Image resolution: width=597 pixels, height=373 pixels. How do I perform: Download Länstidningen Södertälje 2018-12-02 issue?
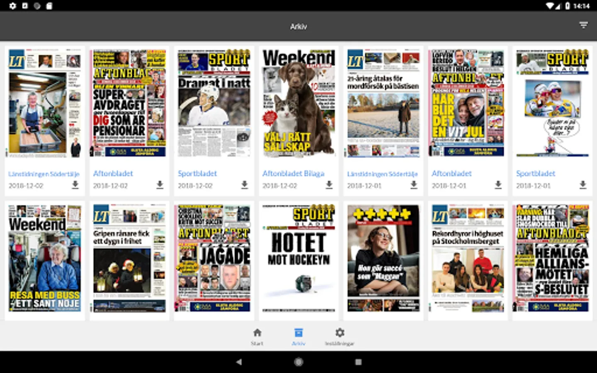click(x=75, y=185)
